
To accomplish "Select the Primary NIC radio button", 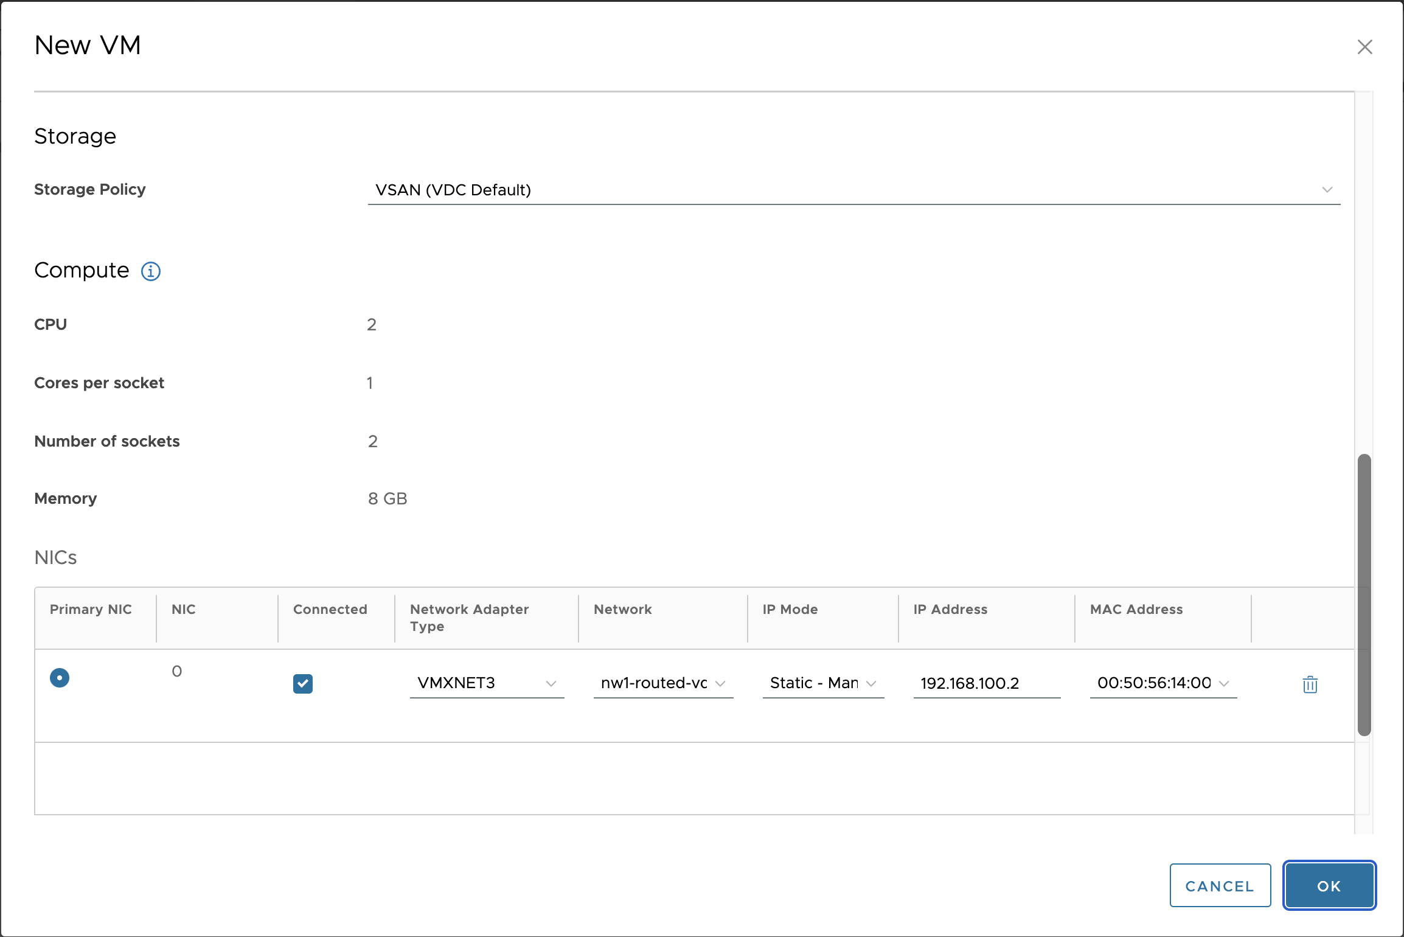I will (60, 677).
